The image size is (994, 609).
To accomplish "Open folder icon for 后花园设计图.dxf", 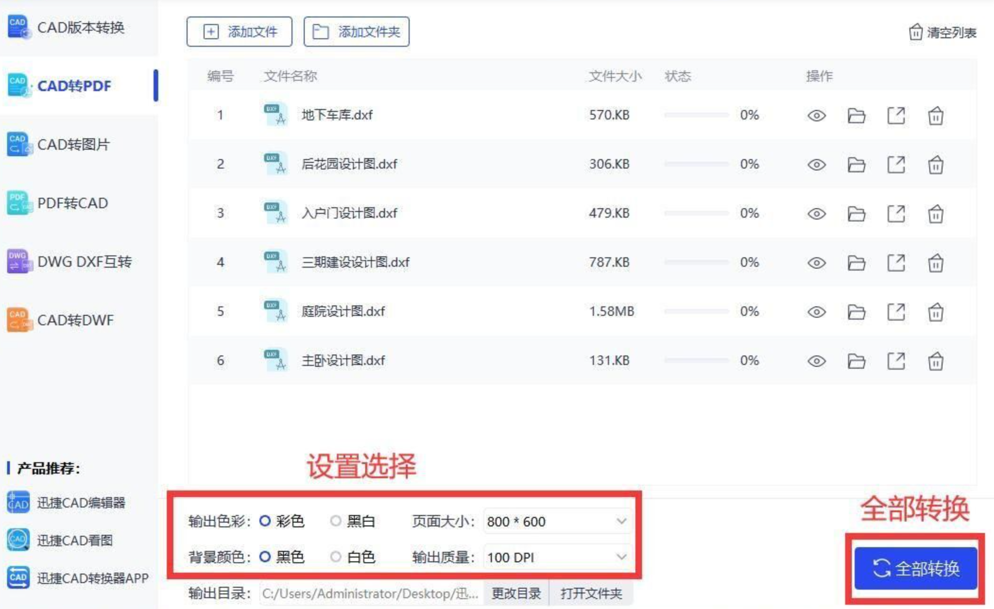I will pos(856,165).
